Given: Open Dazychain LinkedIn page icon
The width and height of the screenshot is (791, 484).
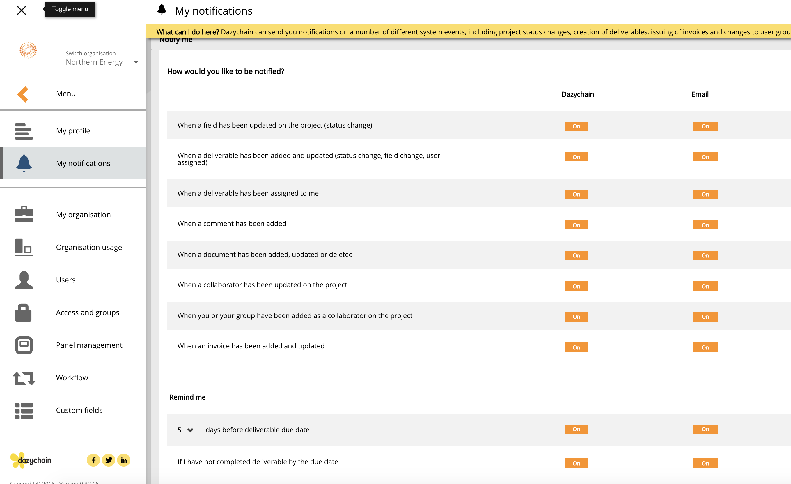Looking at the screenshot, I should coord(124,460).
